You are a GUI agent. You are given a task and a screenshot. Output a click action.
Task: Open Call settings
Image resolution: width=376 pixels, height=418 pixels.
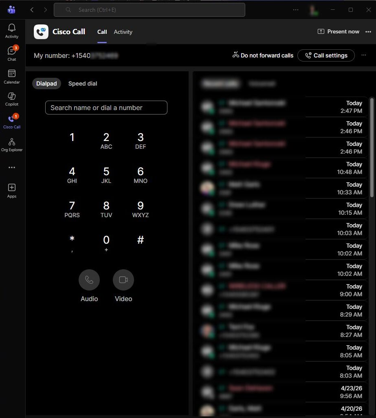coord(326,55)
